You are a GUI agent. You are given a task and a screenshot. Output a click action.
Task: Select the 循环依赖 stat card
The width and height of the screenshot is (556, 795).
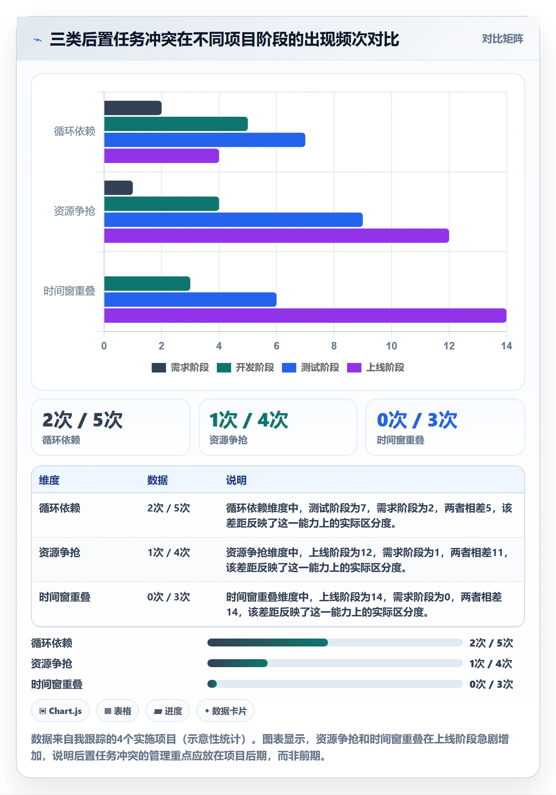click(x=111, y=427)
